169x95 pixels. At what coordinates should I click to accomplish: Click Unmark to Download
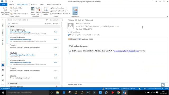click(x=58, y=11)
